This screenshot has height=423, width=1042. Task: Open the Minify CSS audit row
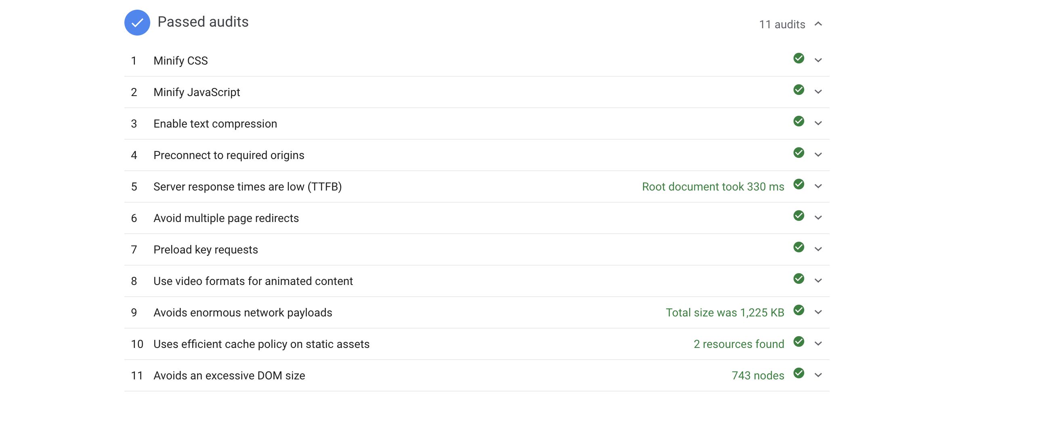coord(477,61)
